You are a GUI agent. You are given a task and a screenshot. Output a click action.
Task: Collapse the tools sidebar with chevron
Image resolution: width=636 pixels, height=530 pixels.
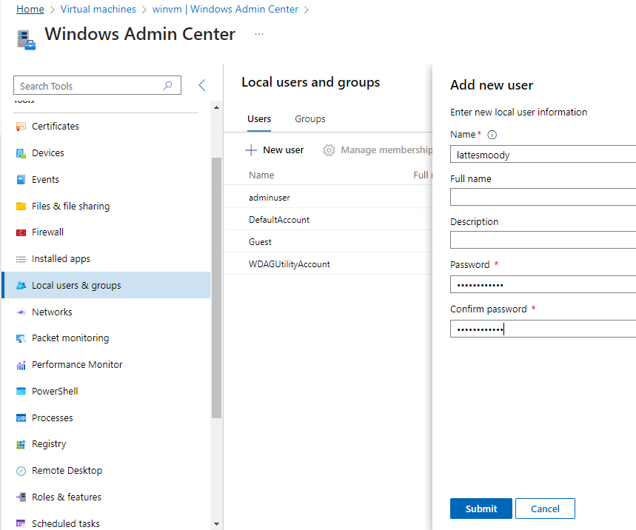202,85
